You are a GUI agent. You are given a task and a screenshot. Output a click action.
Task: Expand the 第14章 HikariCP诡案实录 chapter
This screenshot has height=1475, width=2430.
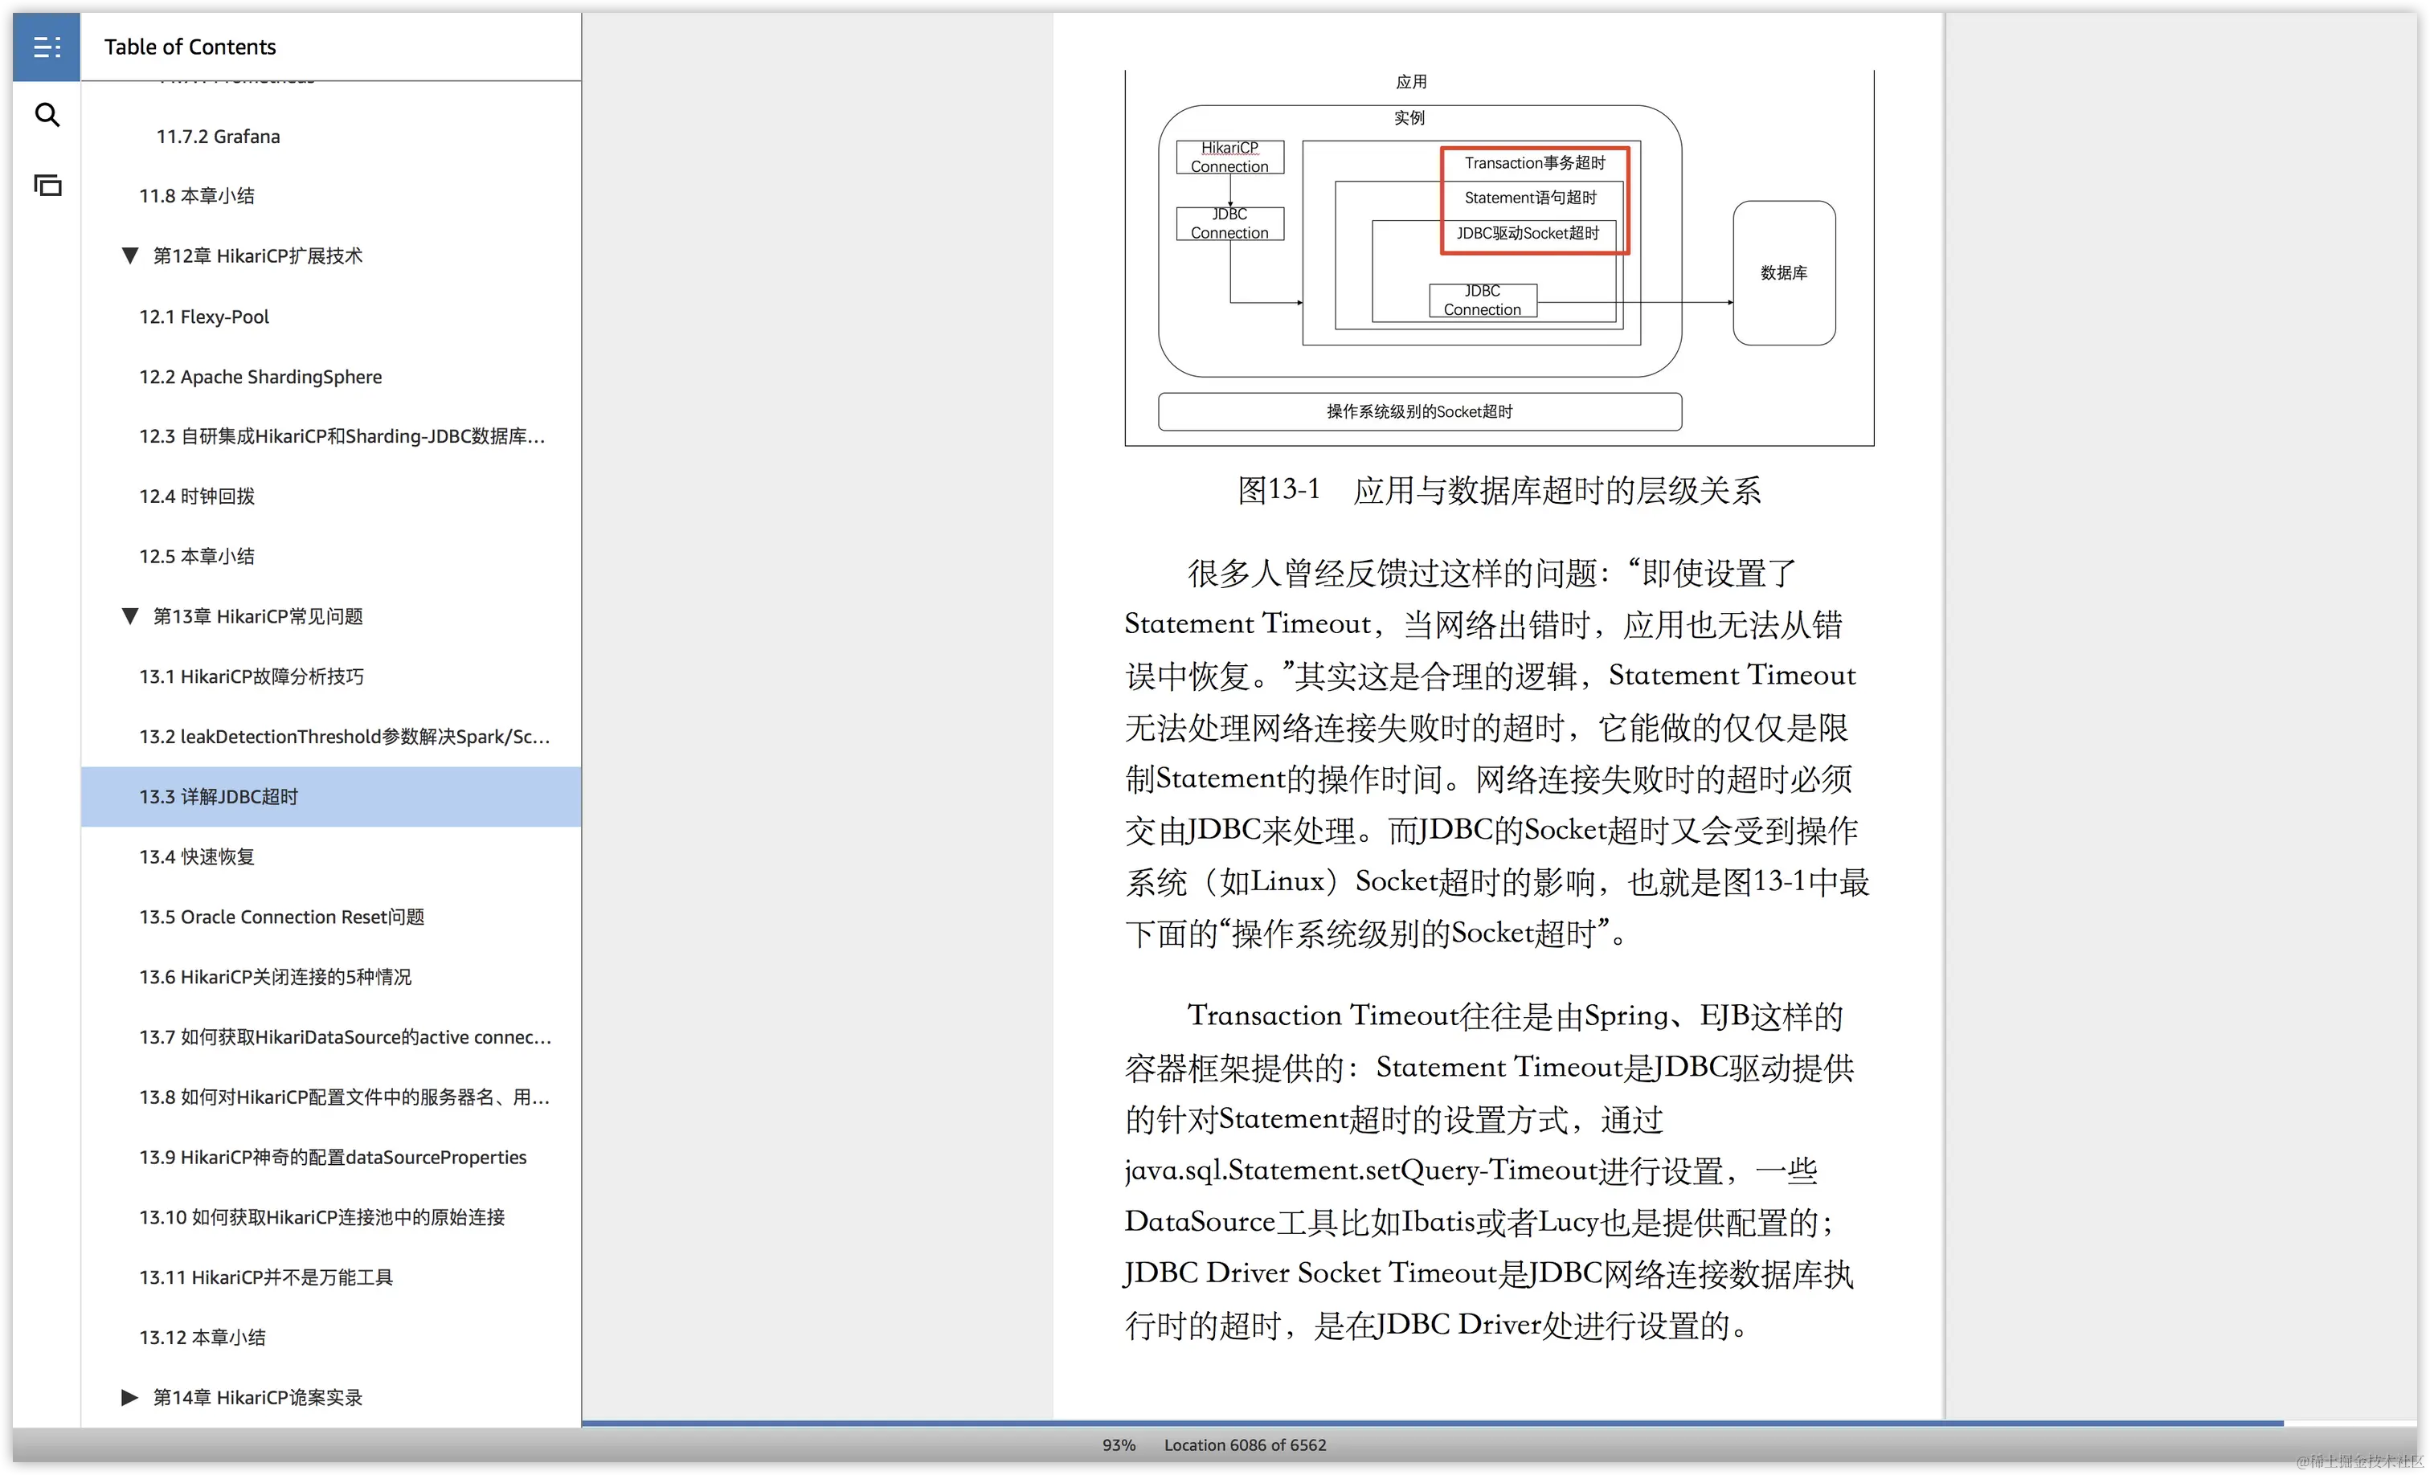[x=129, y=1397]
